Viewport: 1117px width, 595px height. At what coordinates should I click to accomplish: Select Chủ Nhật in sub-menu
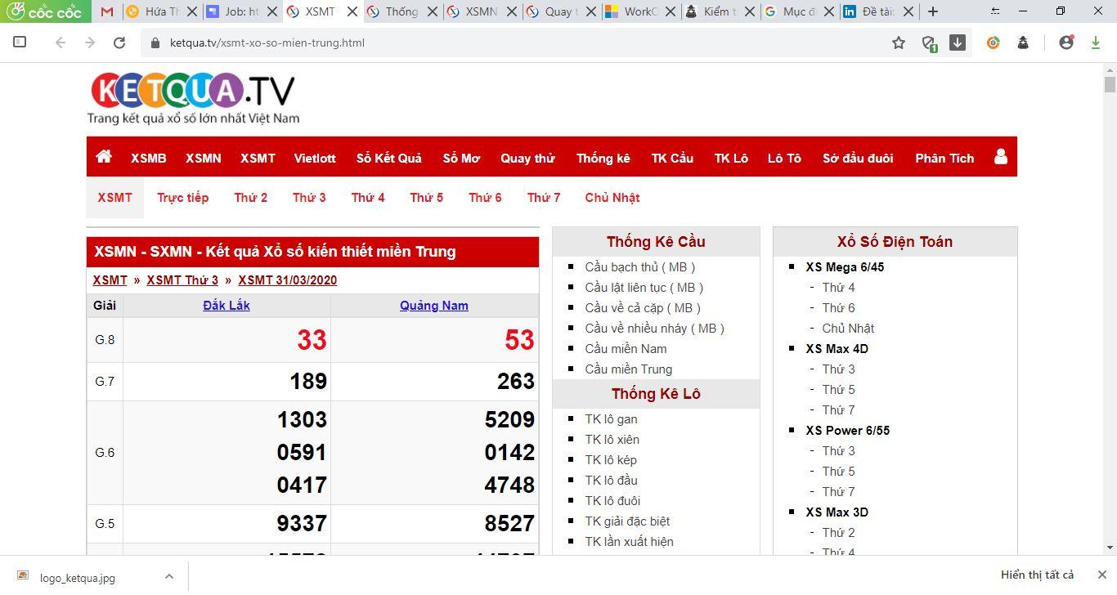tap(612, 197)
